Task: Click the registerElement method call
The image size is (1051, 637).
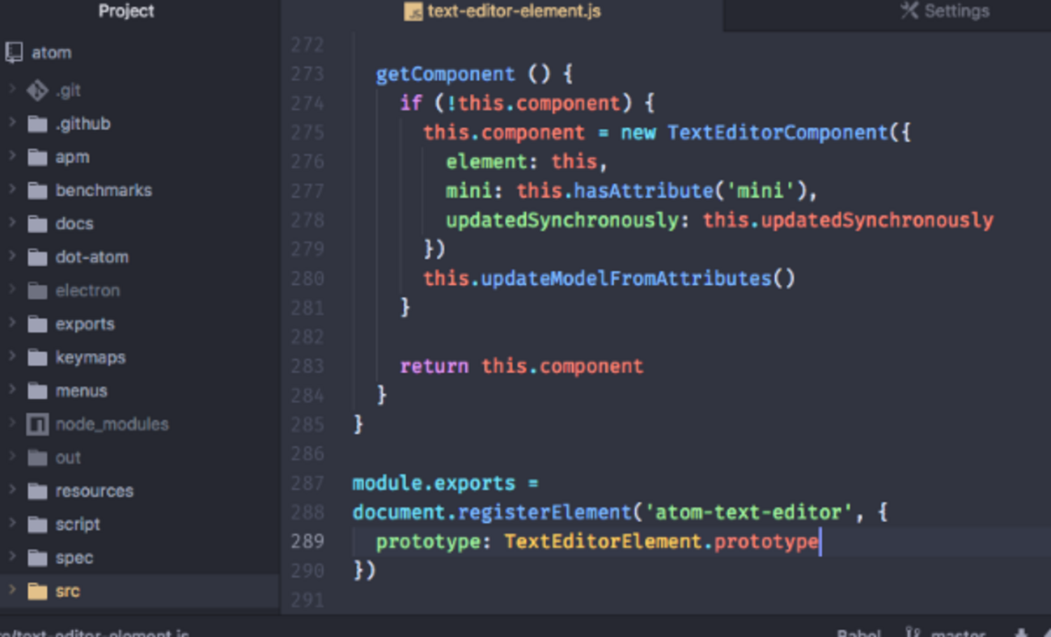Action: (x=545, y=512)
